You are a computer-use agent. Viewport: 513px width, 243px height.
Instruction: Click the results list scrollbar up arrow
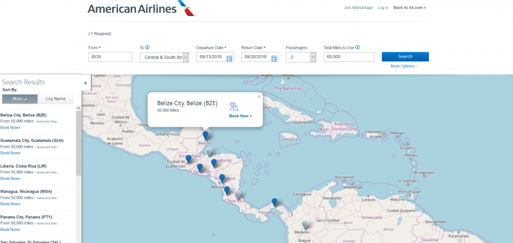(x=78, y=108)
